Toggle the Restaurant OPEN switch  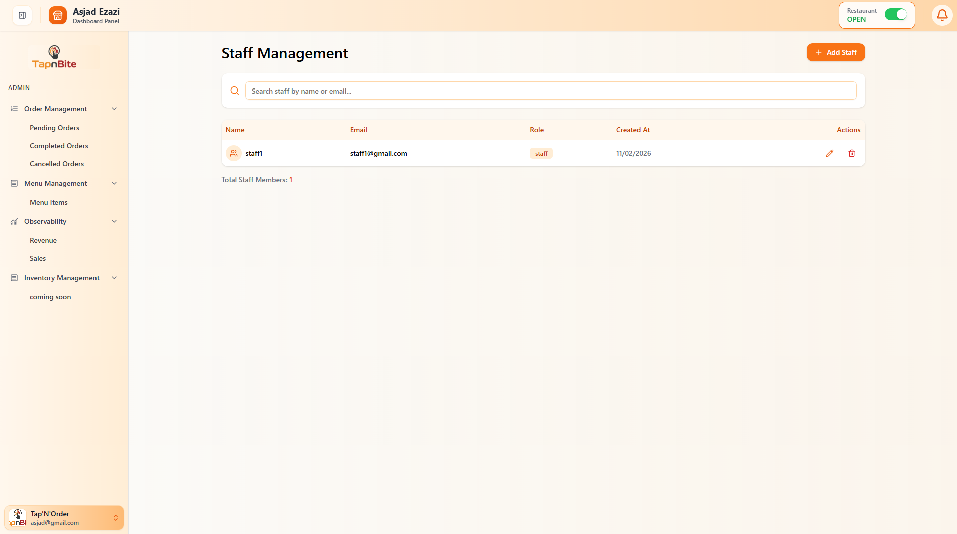click(896, 15)
